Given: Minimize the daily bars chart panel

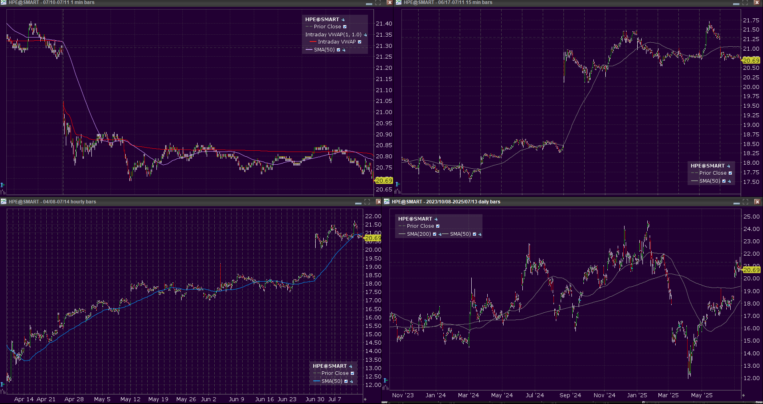Looking at the screenshot, I should click(736, 202).
